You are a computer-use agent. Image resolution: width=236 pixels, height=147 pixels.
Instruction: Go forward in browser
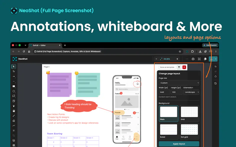pyautogui.click(x=19, y=51)
